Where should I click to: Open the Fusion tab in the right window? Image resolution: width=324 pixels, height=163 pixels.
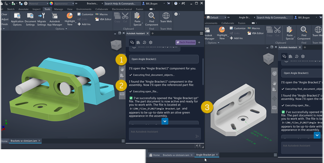tap(242, 23)
